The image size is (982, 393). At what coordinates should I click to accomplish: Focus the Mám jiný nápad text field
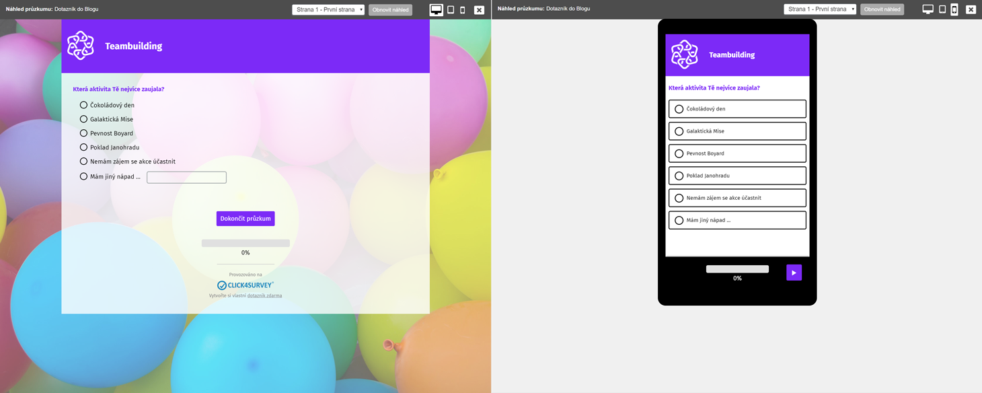tap(186, 177)
